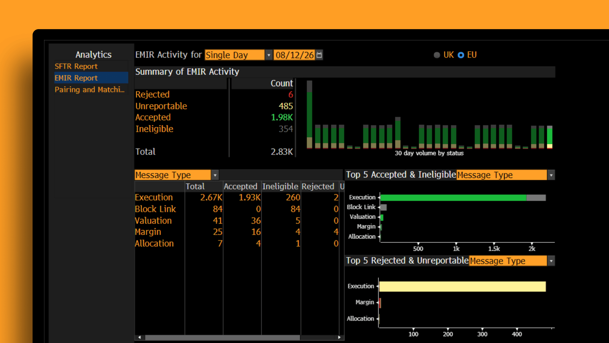
Task: Click the Block Link row label
Action: tap(155, 209)
